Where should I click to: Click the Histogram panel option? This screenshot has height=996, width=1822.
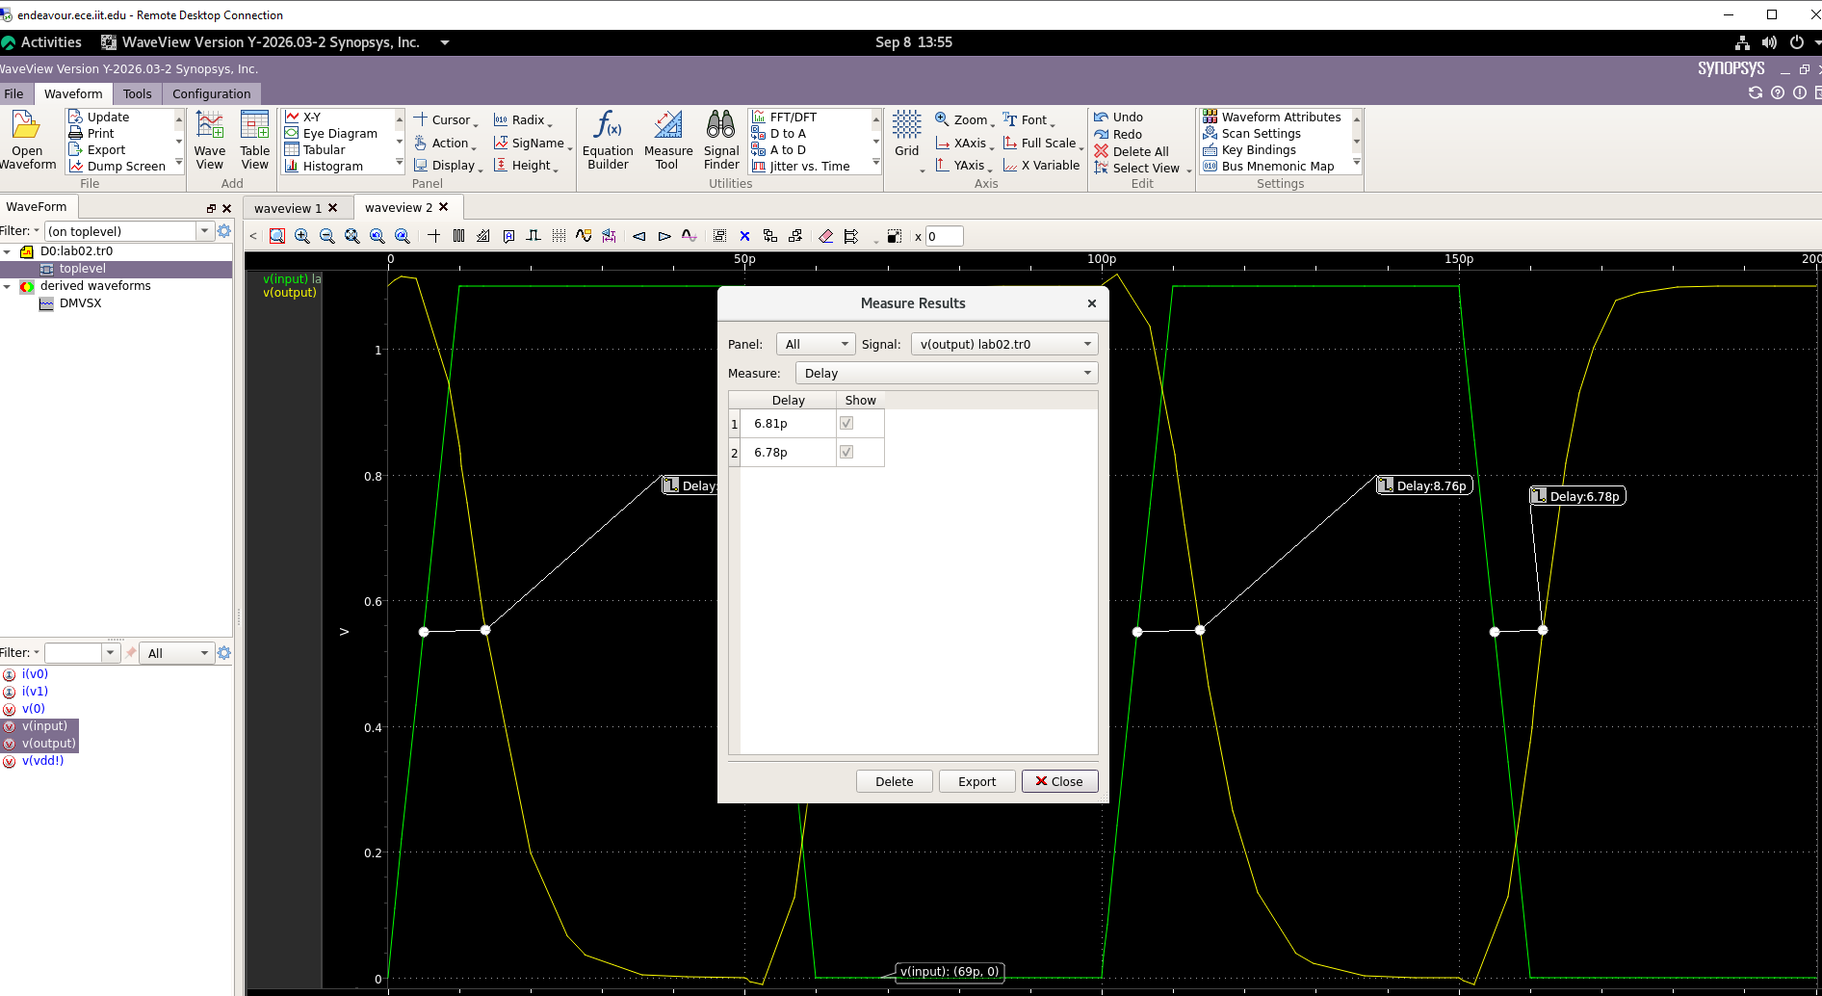(x=324, y=166)
